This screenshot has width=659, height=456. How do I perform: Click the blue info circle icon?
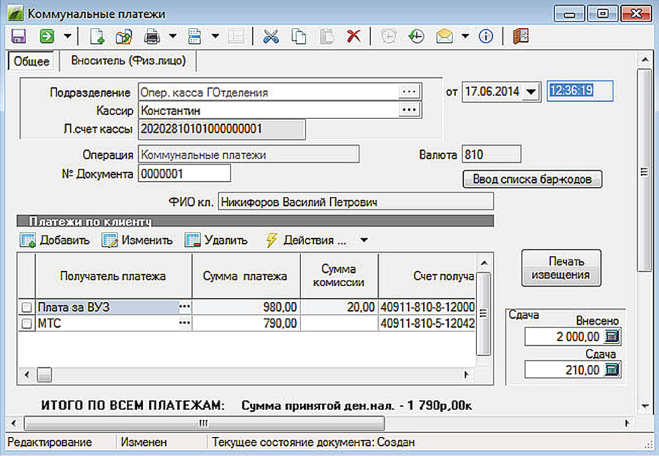[486, 36]
